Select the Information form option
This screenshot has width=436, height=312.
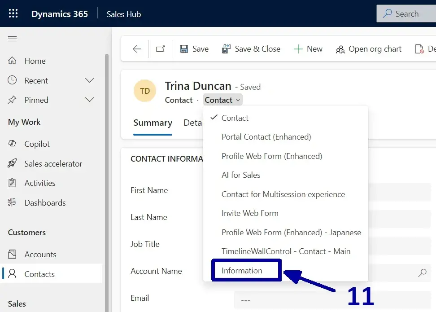(x=286, y=271)
